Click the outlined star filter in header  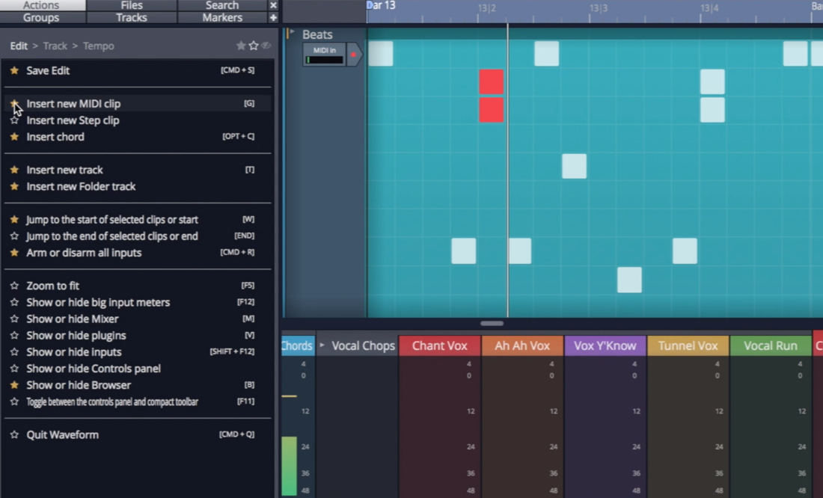point(254,46)
